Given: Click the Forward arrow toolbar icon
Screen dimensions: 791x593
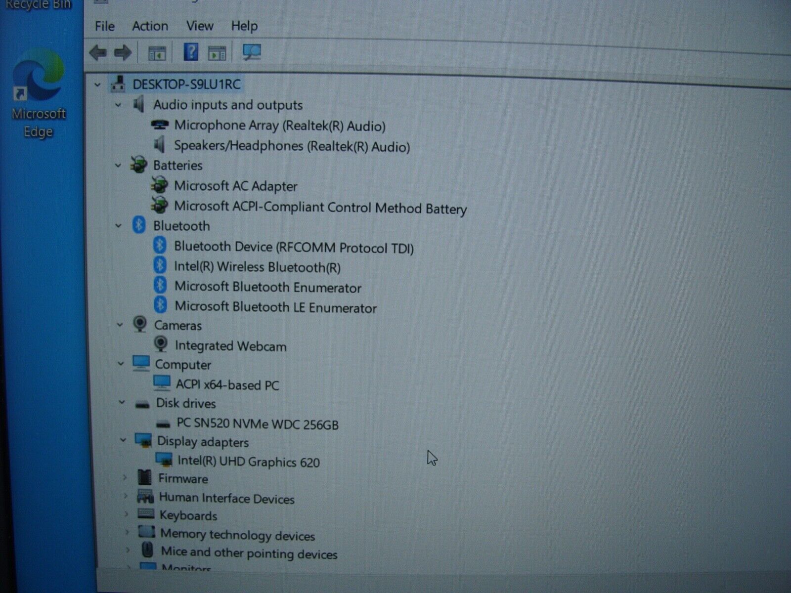Looking at the screenshot, I should click(123, 52).
